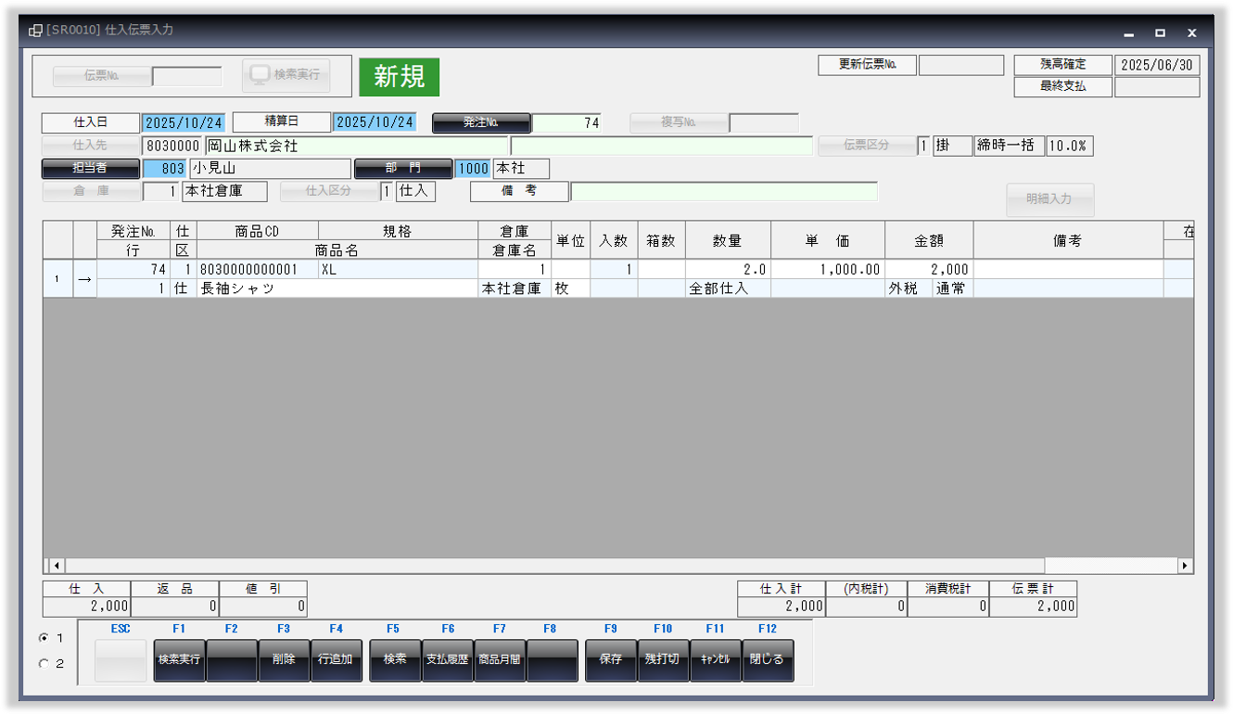Image resolution: width=1233 pixels, height=715 pixels.
Task: Open the 部門 department lookup button
Action: [x=403, y=169]
